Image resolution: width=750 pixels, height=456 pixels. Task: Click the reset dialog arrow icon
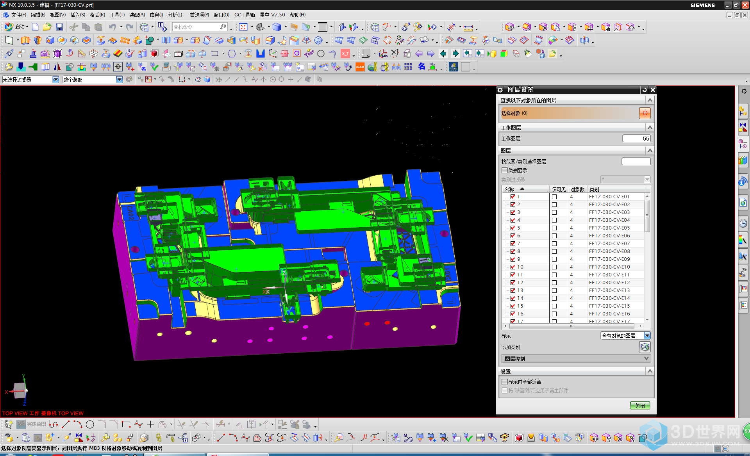pyautogui.click(x=645, y=90)
